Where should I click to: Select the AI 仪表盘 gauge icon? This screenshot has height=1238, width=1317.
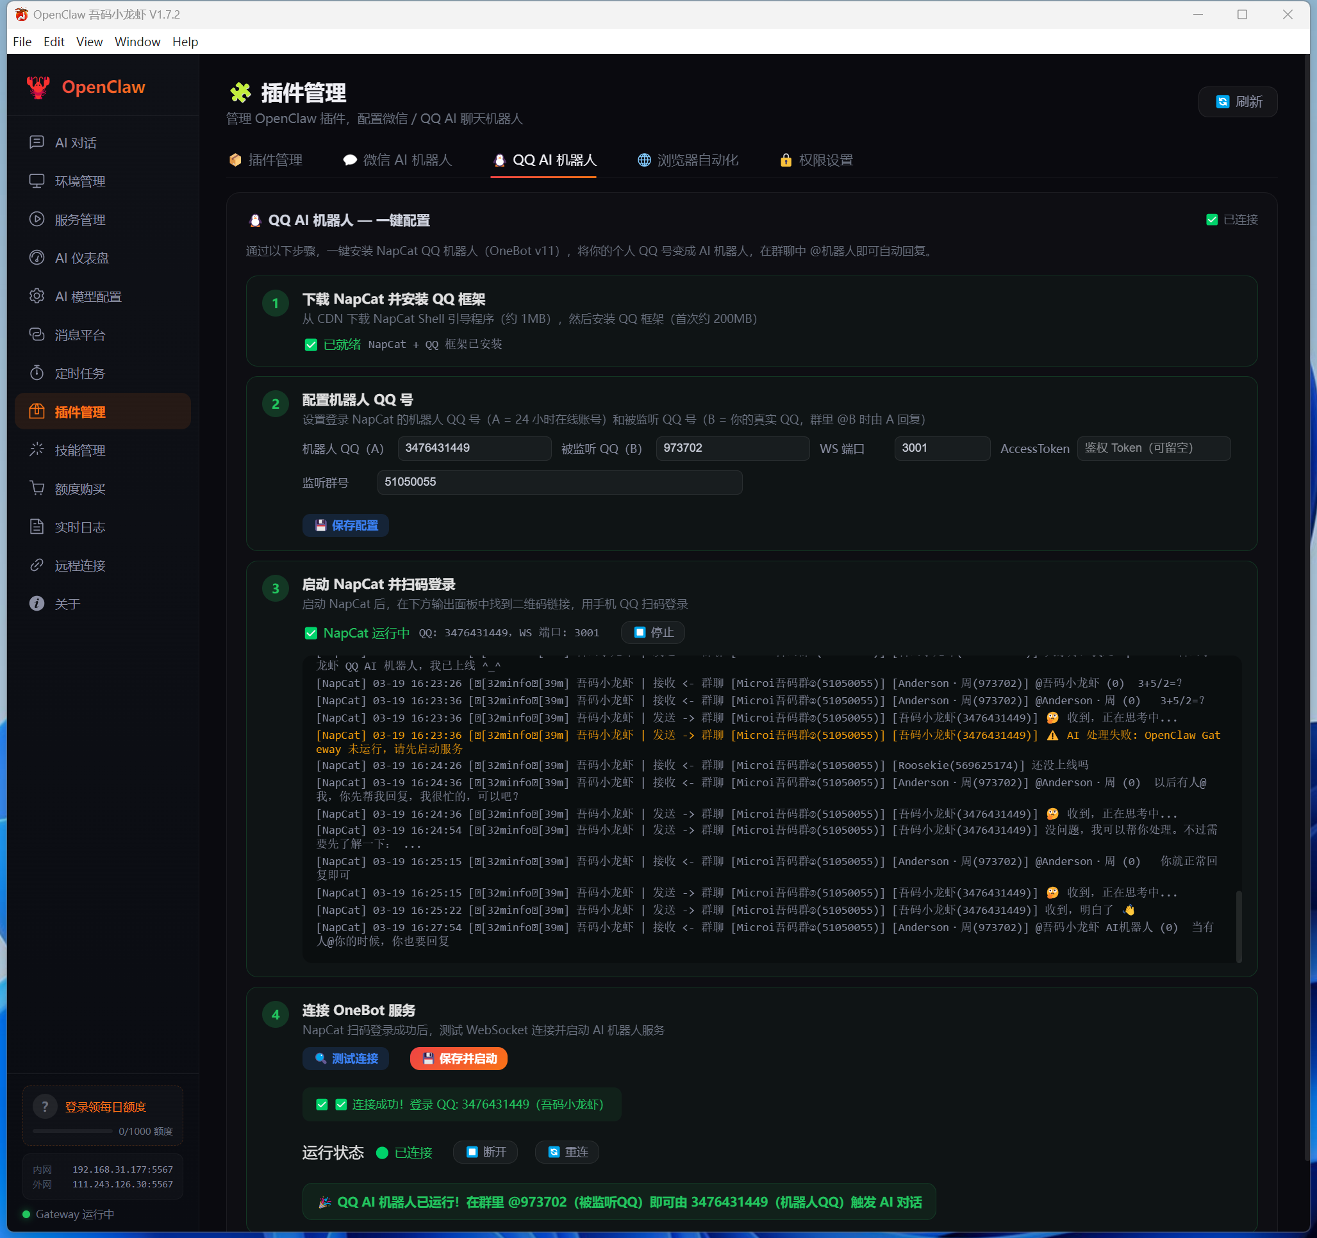(37, 258)
